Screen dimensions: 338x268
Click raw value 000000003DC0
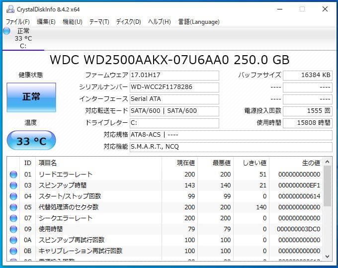299,229
